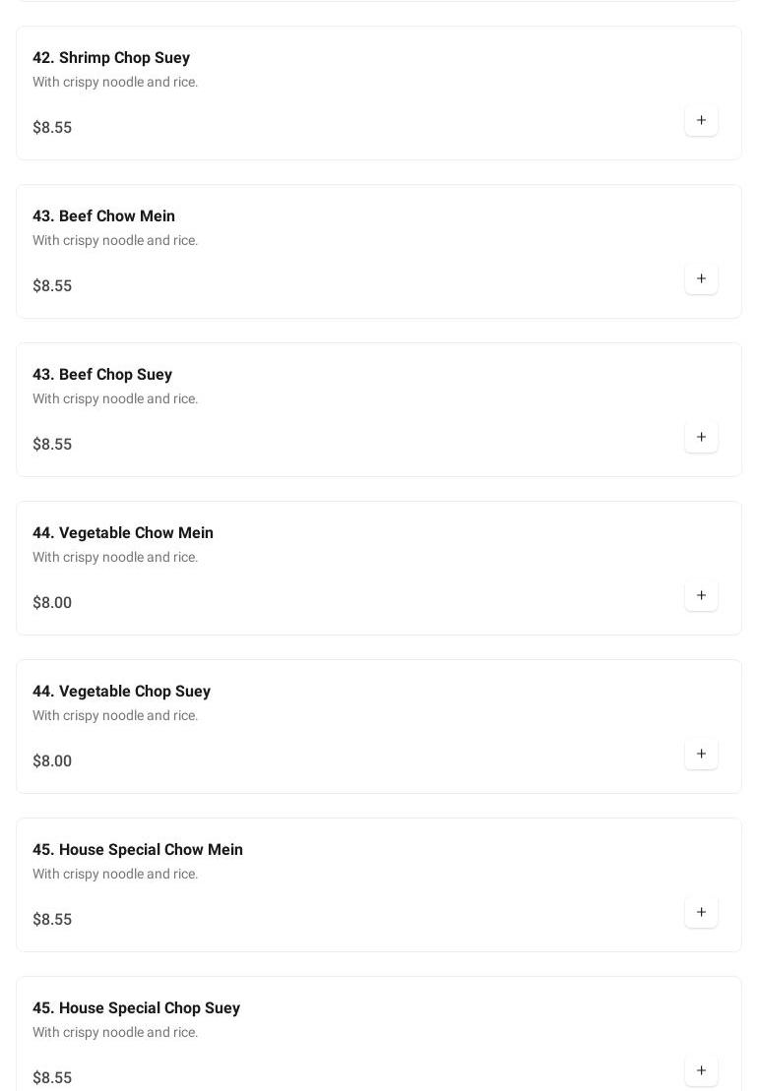Click description under House Special Chow Mein
758x1091 pixels.
(115, 875)
